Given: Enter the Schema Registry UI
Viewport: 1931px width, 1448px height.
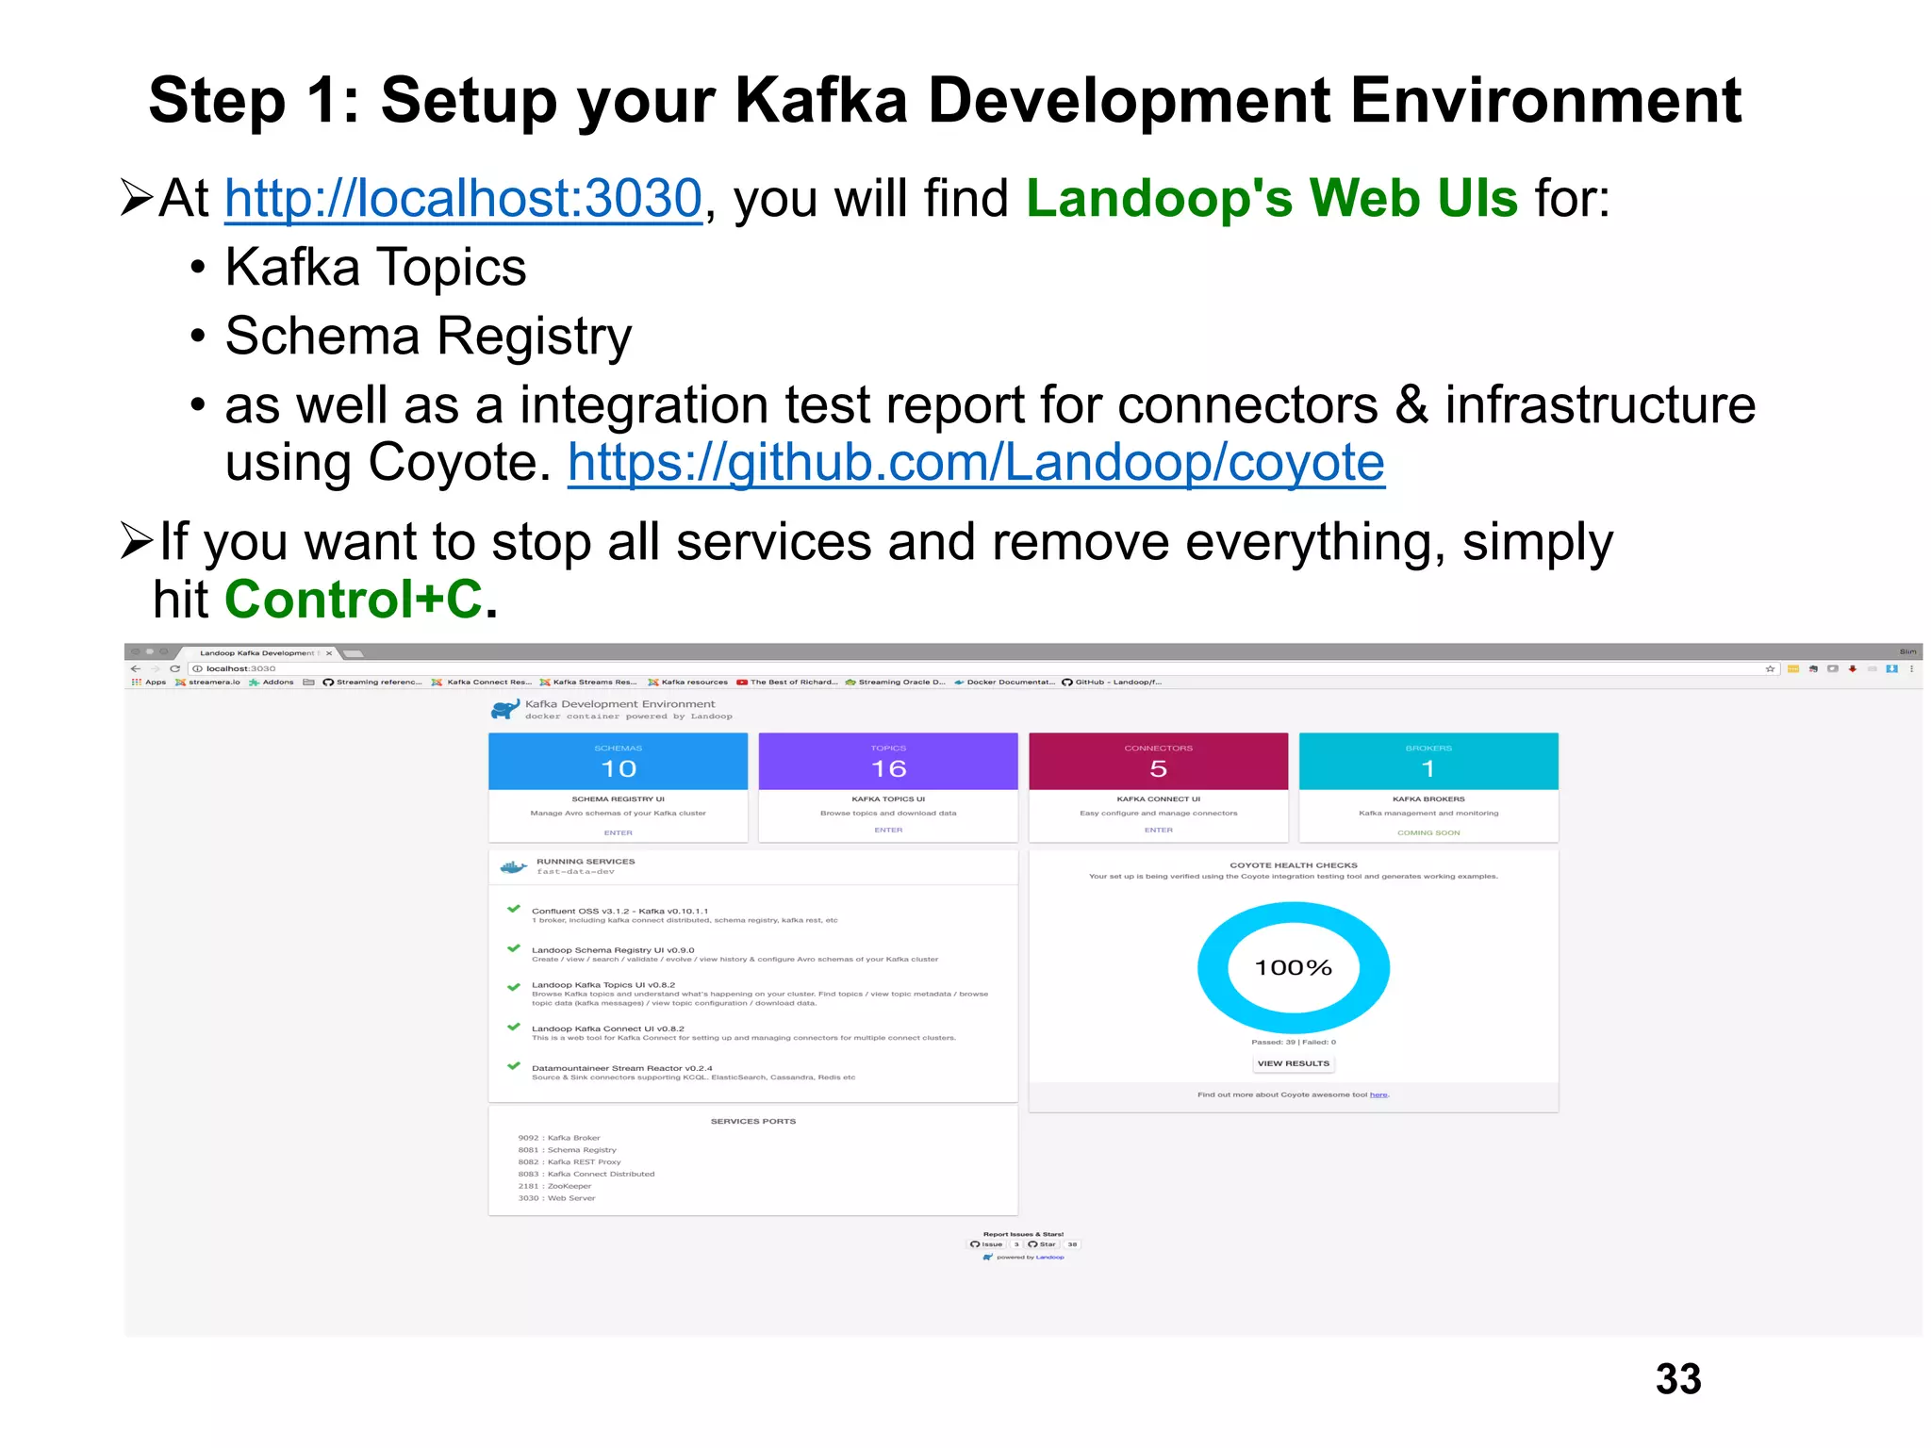Looking at the screenshot, I should [x=618, y=832].
